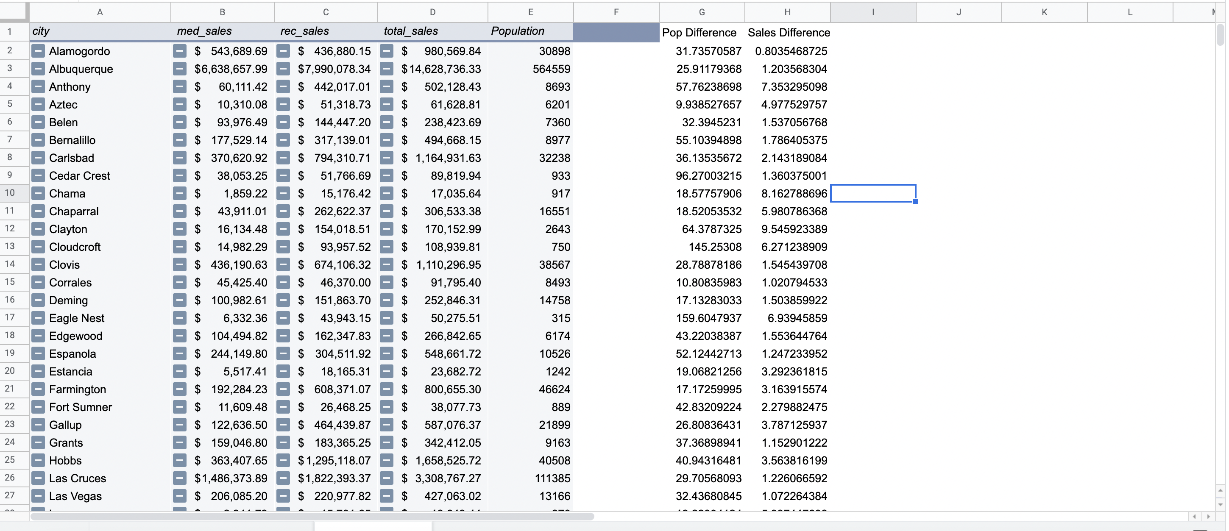Click the minus icon in Espanola total_sales cell

[x=387, y=354]
